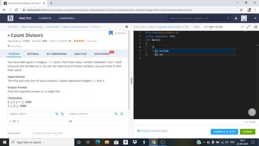Open the Input/Output breadcrumb
The image size is (259, 146).
click(53, 27)
